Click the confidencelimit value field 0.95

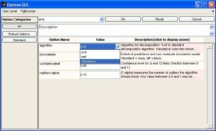100,67
